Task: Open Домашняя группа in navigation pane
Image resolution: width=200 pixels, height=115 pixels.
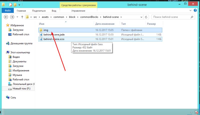Action: pos(21,43)
